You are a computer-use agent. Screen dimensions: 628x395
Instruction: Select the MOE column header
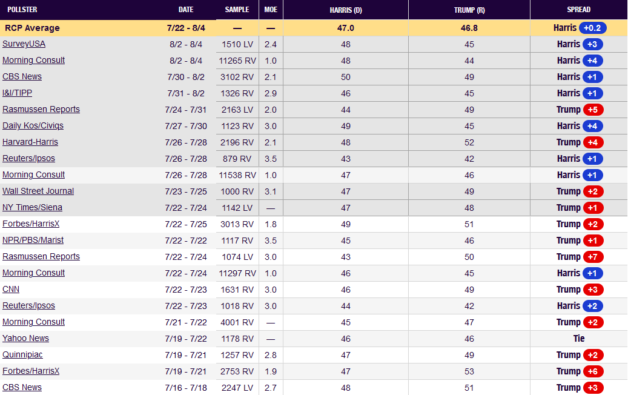(x=271, y=10)
